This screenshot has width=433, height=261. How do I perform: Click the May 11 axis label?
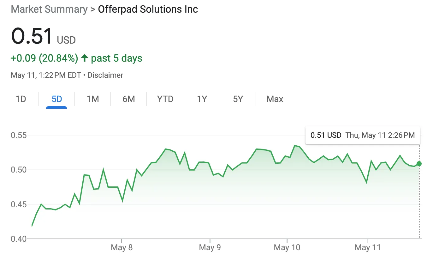point(368,247)
